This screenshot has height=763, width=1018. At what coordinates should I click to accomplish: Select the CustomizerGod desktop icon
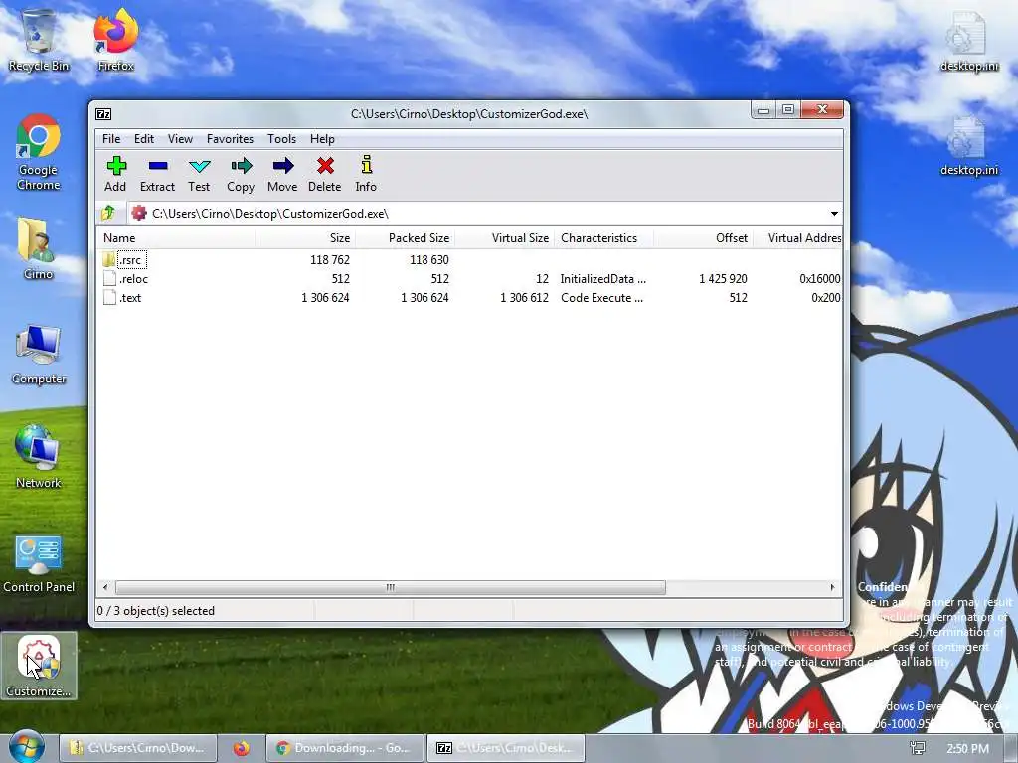click(39, 666)
